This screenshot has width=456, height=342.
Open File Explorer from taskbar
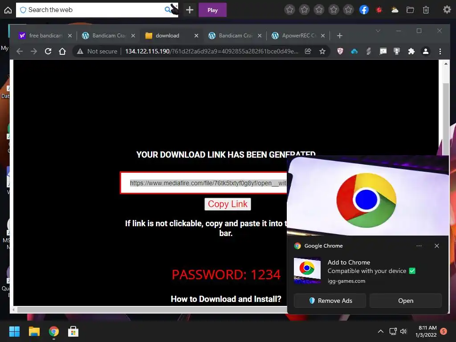click(x=34, y=331)
